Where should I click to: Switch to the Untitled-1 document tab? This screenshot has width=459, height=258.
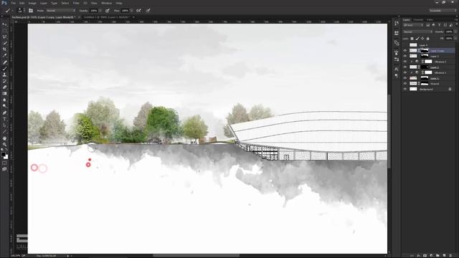(x=107, y=17)
